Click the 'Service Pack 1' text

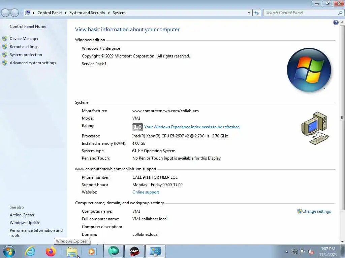pos(94,64)
